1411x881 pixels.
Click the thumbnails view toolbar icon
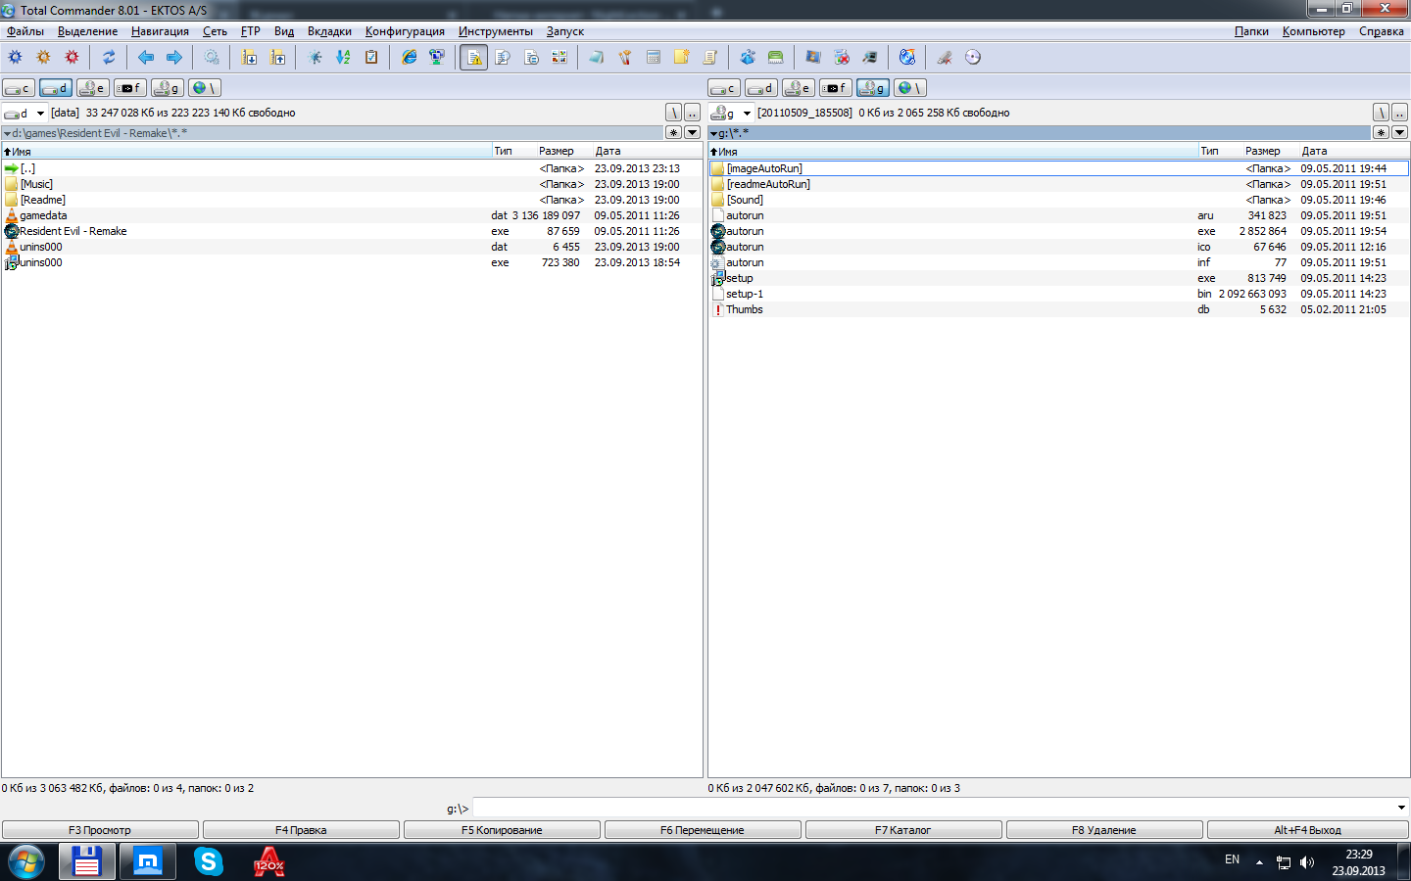point(560,57)
